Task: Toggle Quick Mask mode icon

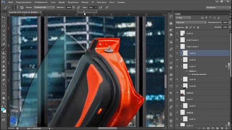Action: [x=3, y=116]
